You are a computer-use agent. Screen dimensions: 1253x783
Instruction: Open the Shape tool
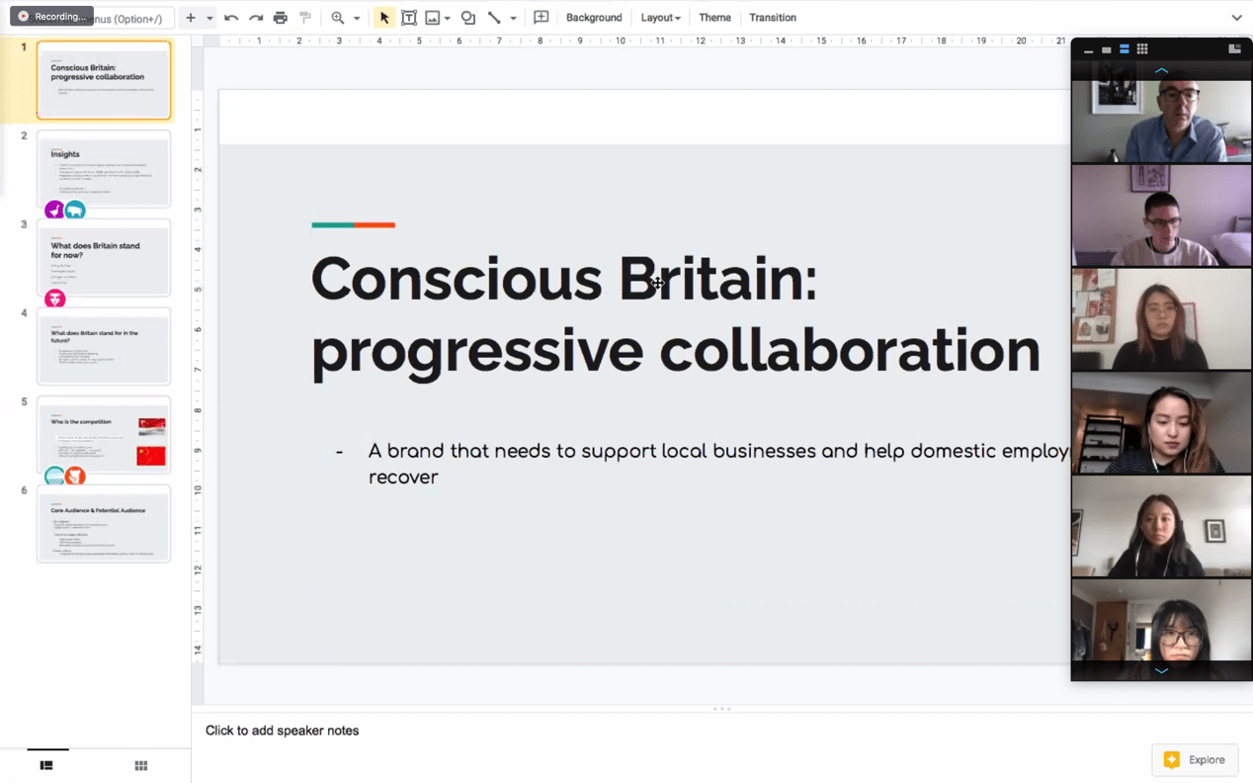pyautogui.click(x=468, y=18)
